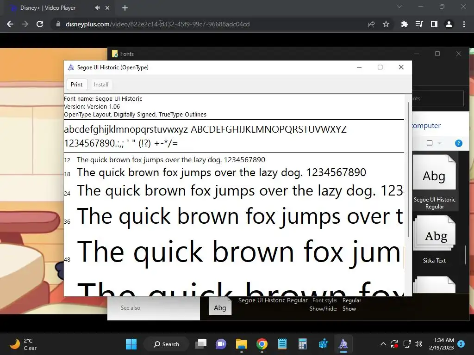The height and width of the screenshot is (355, 474).
Task: Open the media controls icon in Chrome toolbar
Action: (x=419, y=24)
